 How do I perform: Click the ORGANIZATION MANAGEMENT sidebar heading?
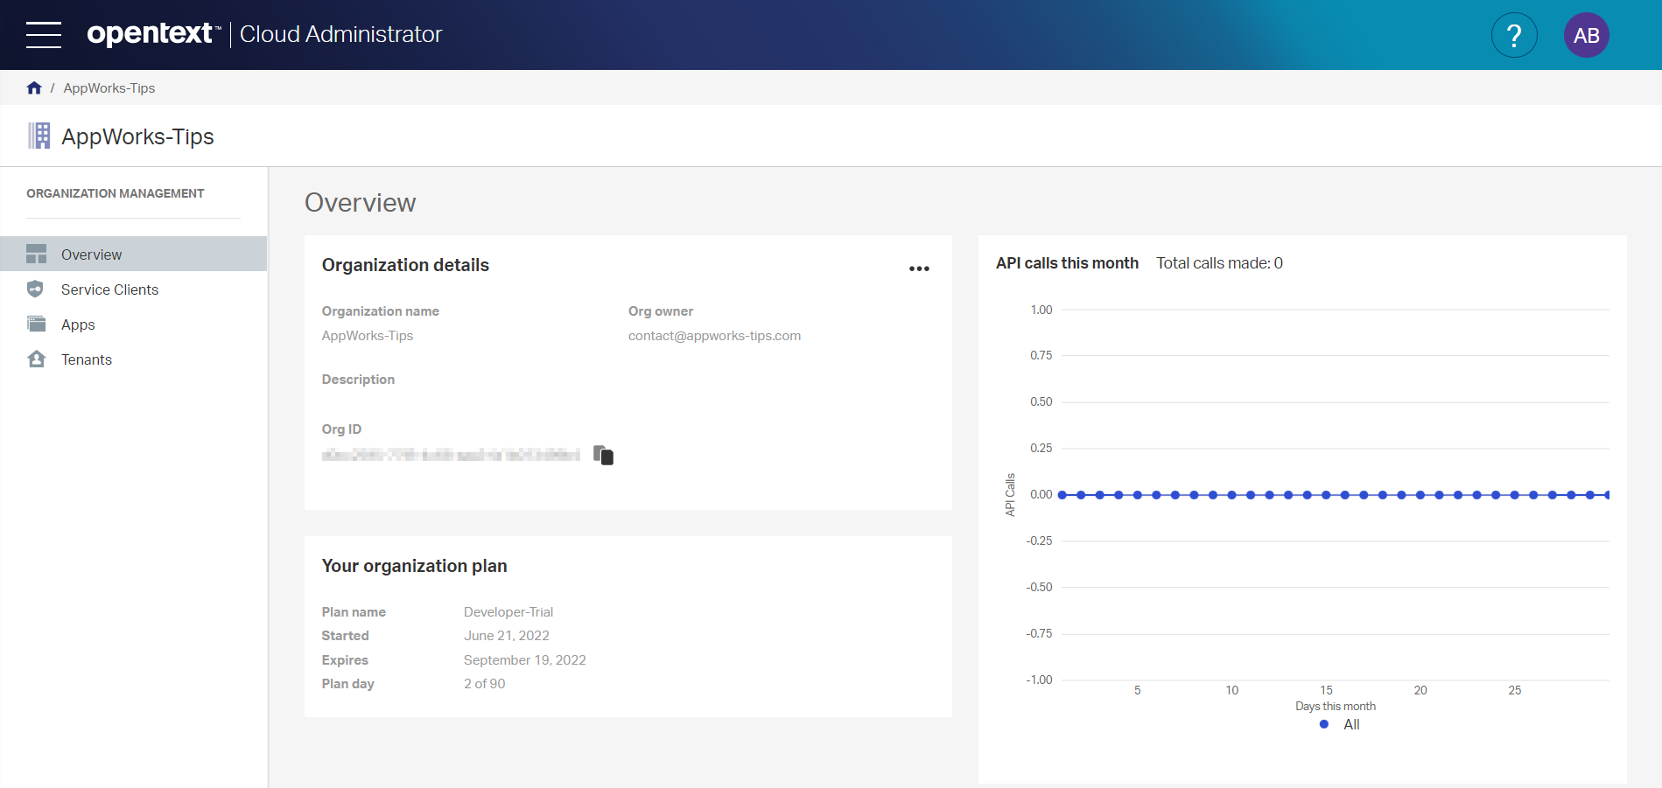116,193
